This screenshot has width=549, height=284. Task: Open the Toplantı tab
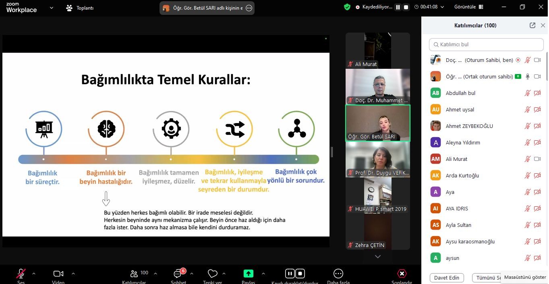click(x=80, y=8)
